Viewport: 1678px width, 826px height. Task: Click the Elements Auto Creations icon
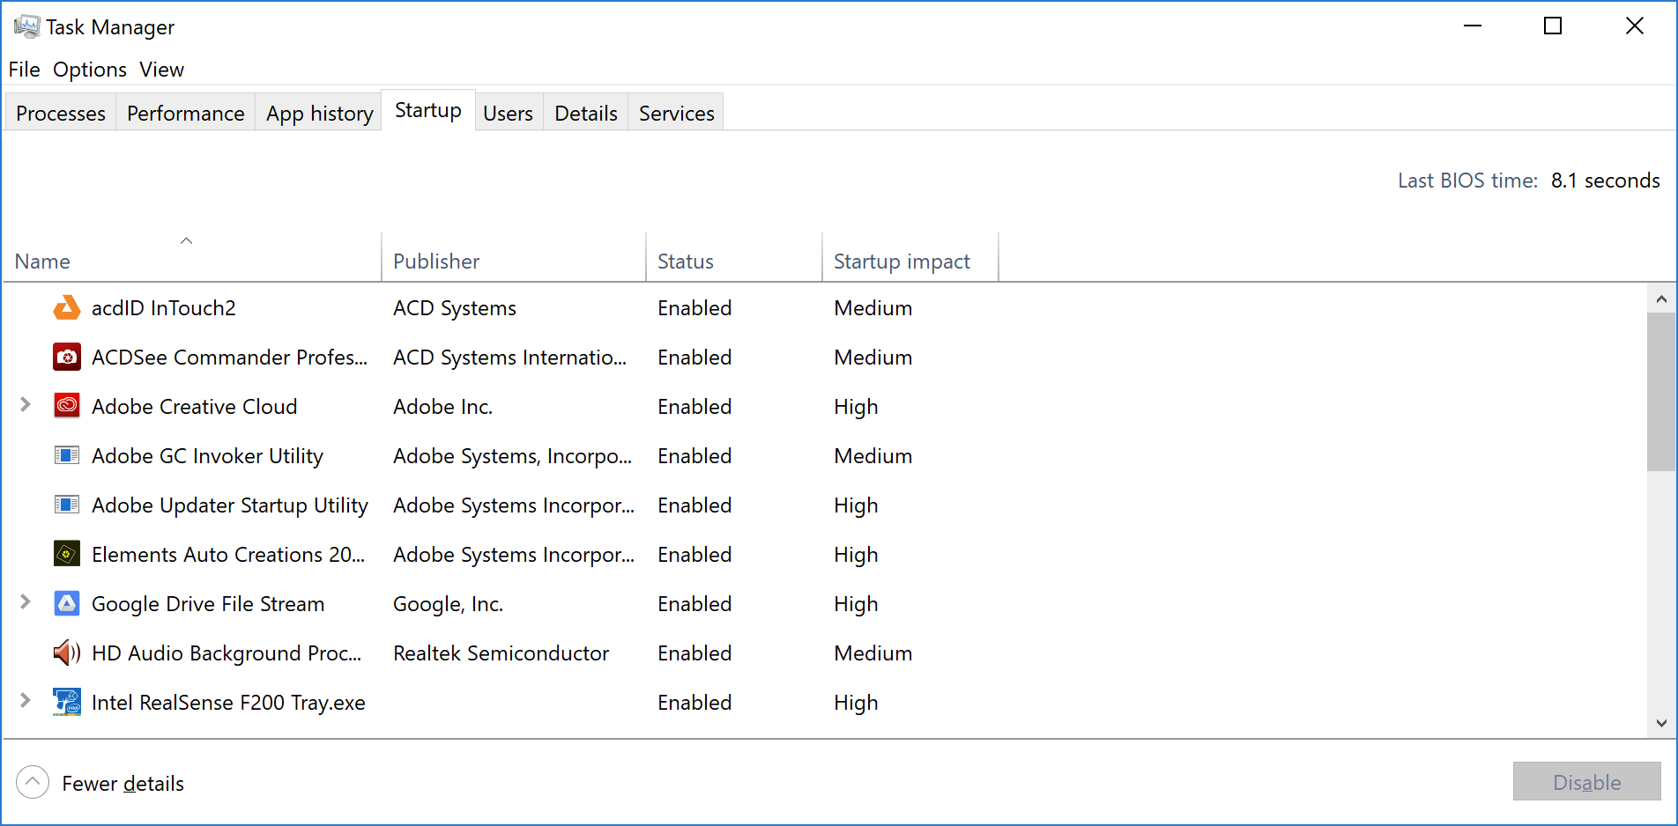click(67, 555)
